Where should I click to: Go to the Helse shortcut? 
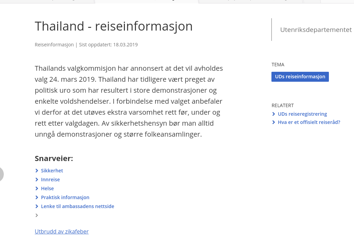(47, 188)
